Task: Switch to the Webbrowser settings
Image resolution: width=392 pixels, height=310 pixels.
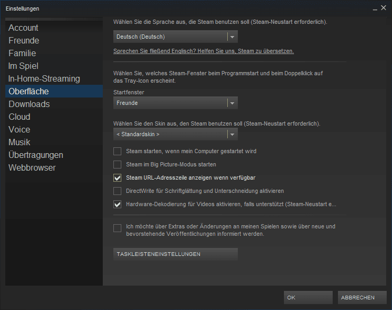Action: click(54, 168)
